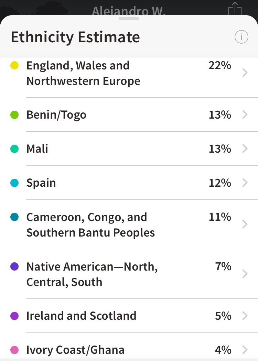Open Cameroon, Congo chevron arrow
The height and width of the screenshot is (361, 258).
click(245, 224)
